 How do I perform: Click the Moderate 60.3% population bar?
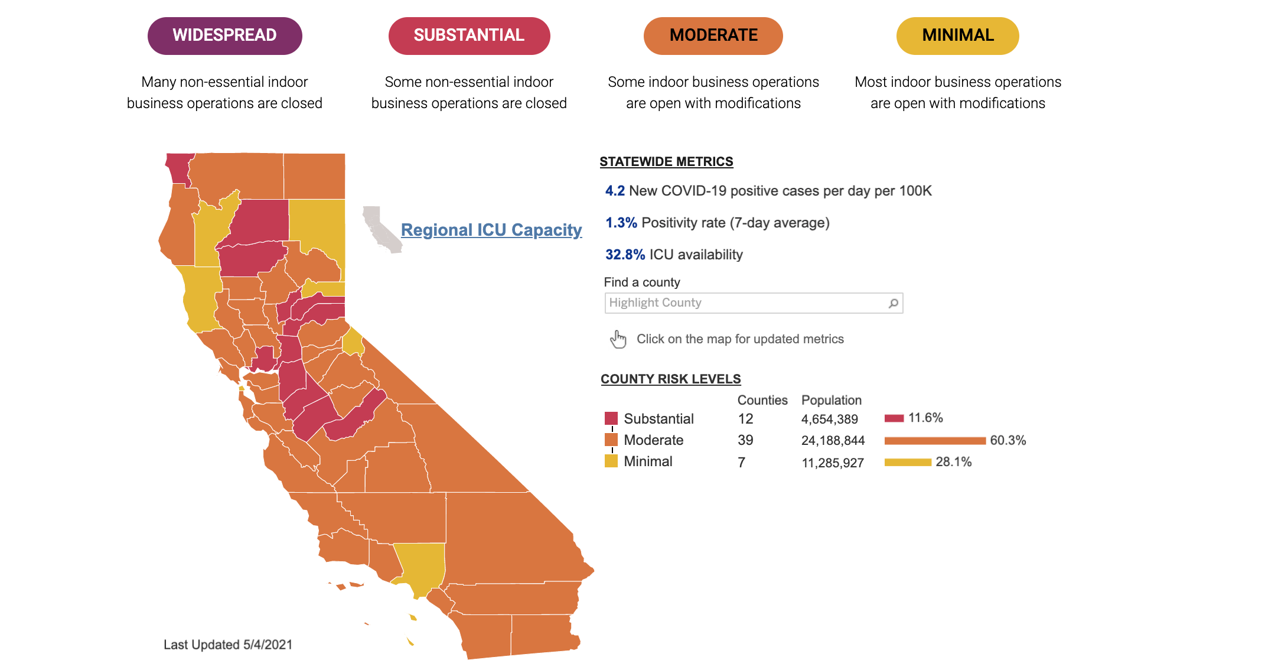[x=935, y=440]
